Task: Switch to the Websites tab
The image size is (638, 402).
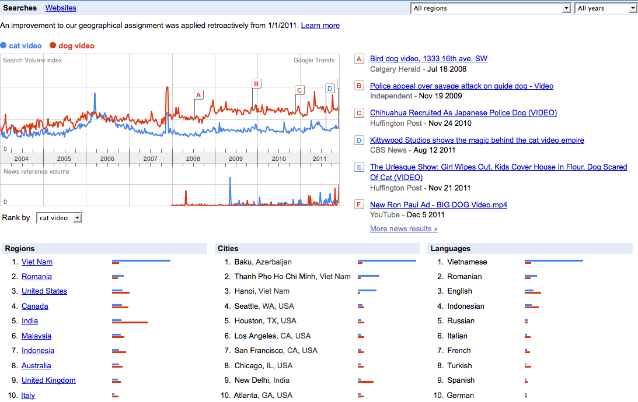Action: (x=61, y=8)
